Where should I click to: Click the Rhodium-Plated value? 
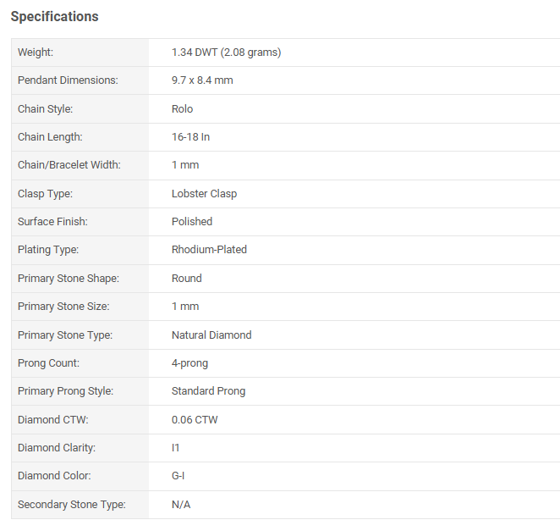point(209,250)
